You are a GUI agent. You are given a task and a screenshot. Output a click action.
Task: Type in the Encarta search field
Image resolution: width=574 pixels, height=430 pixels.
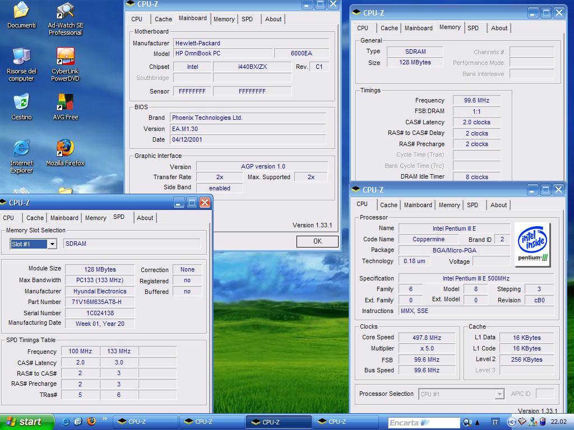(x=423, y=422)
